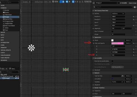Select the Text widget in palette
Viewport: 137px width, 97px height.
click(x=5, y=30)
